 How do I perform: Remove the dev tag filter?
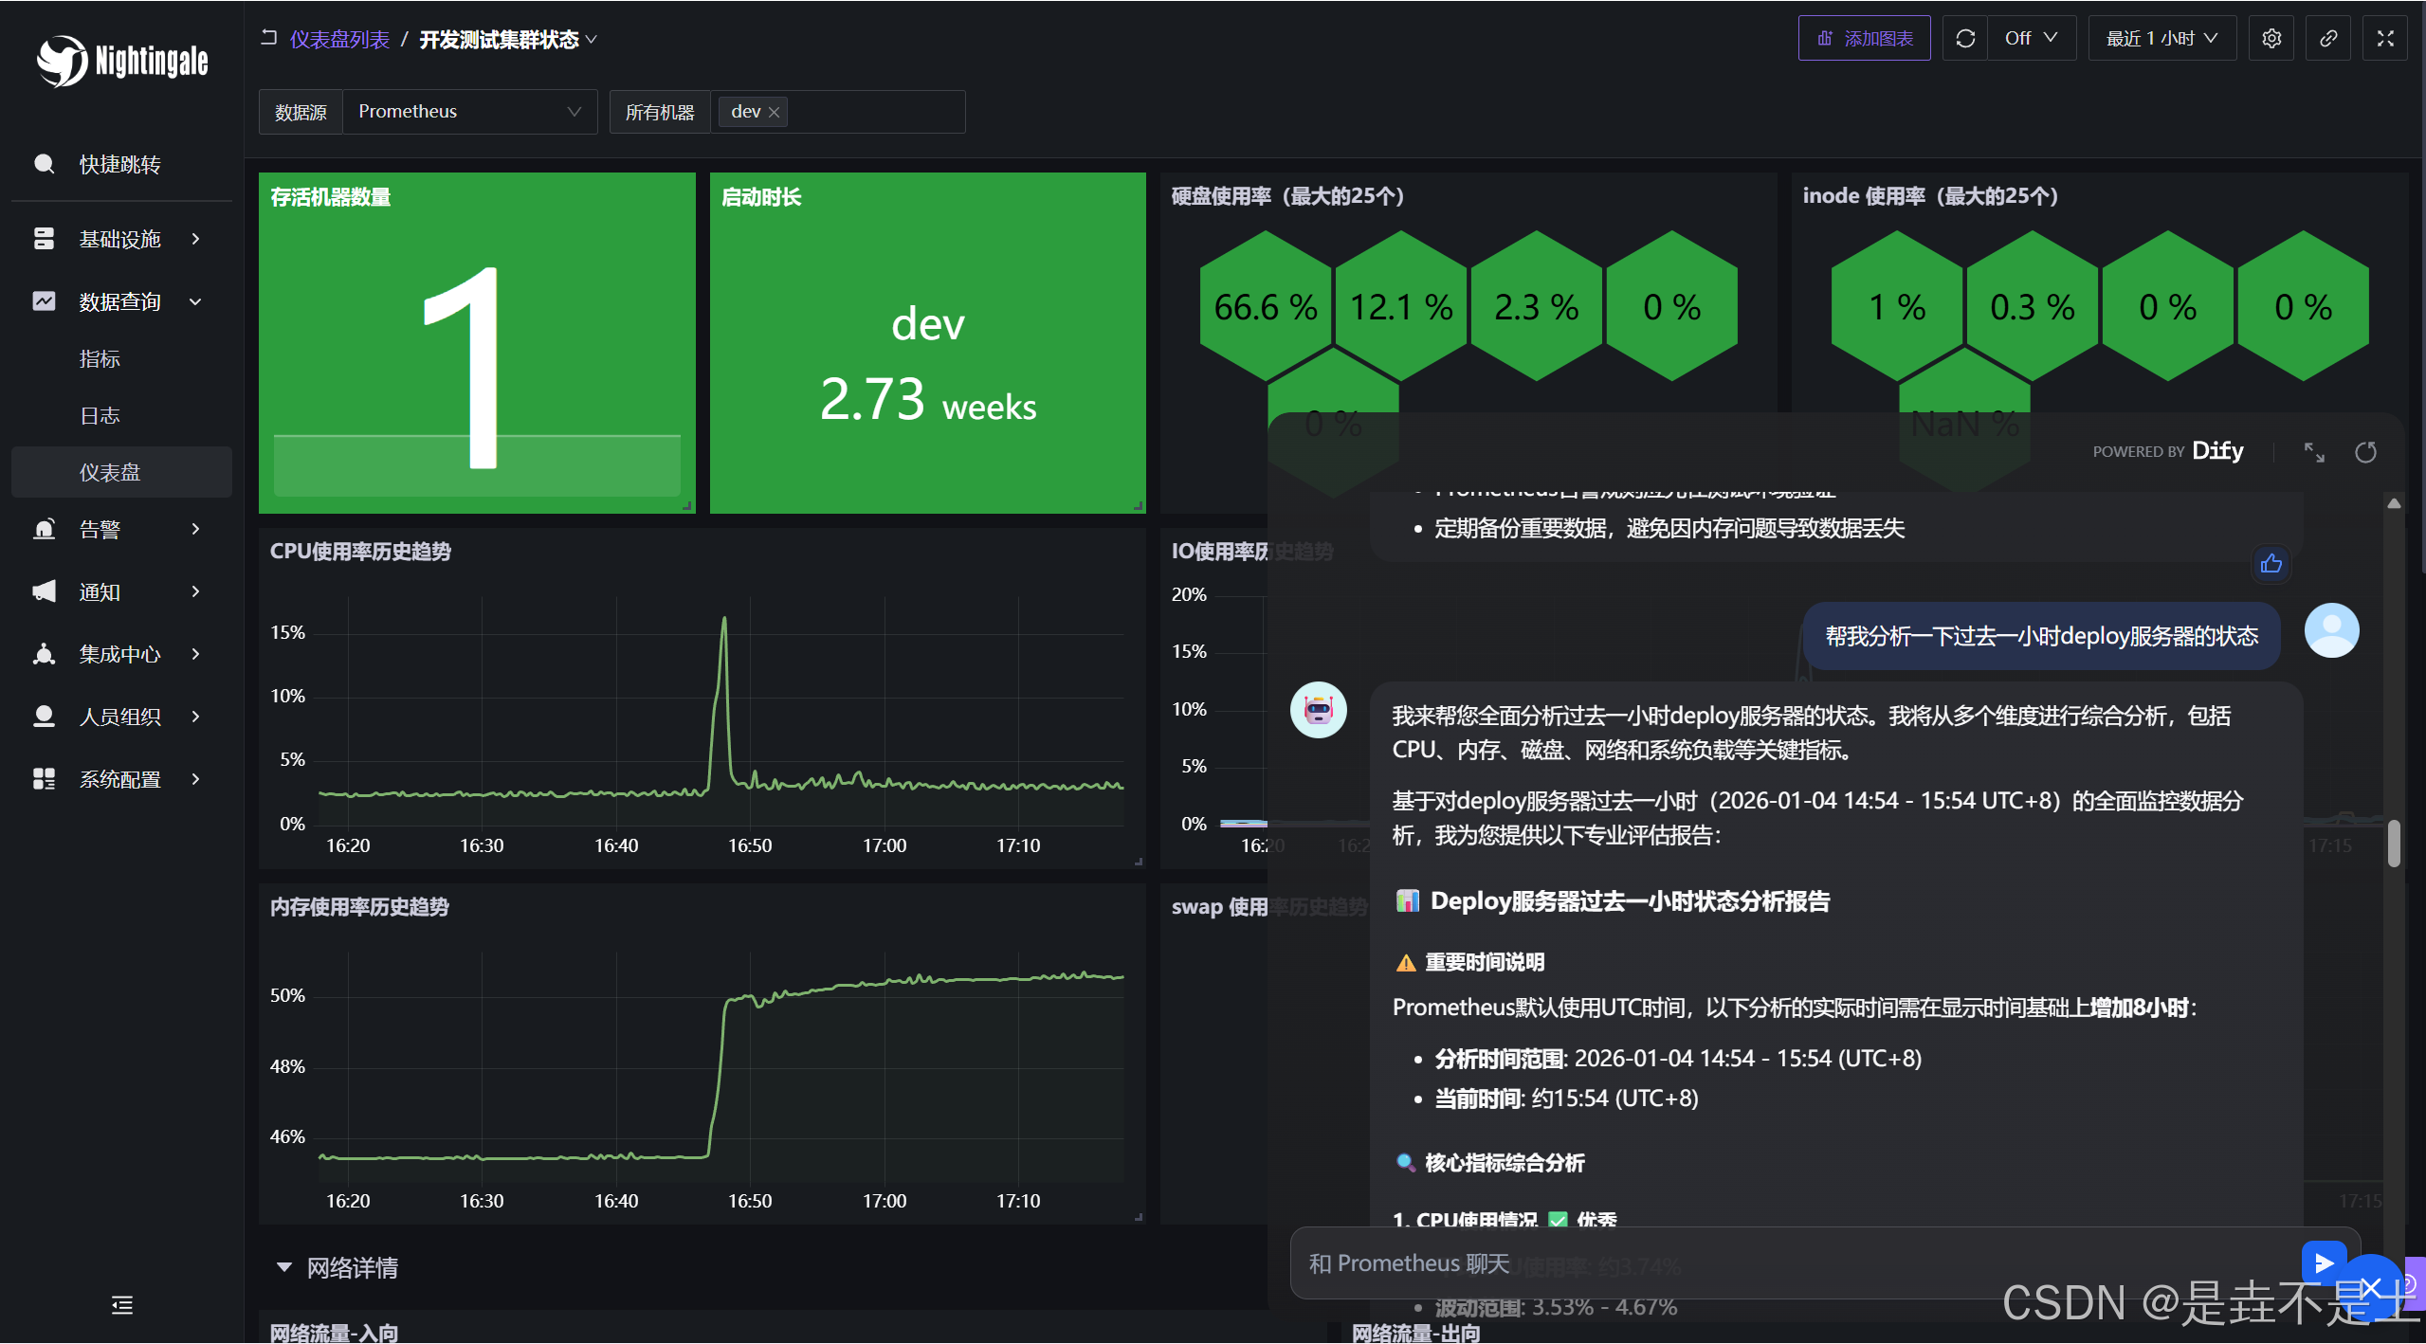[775, 112]
